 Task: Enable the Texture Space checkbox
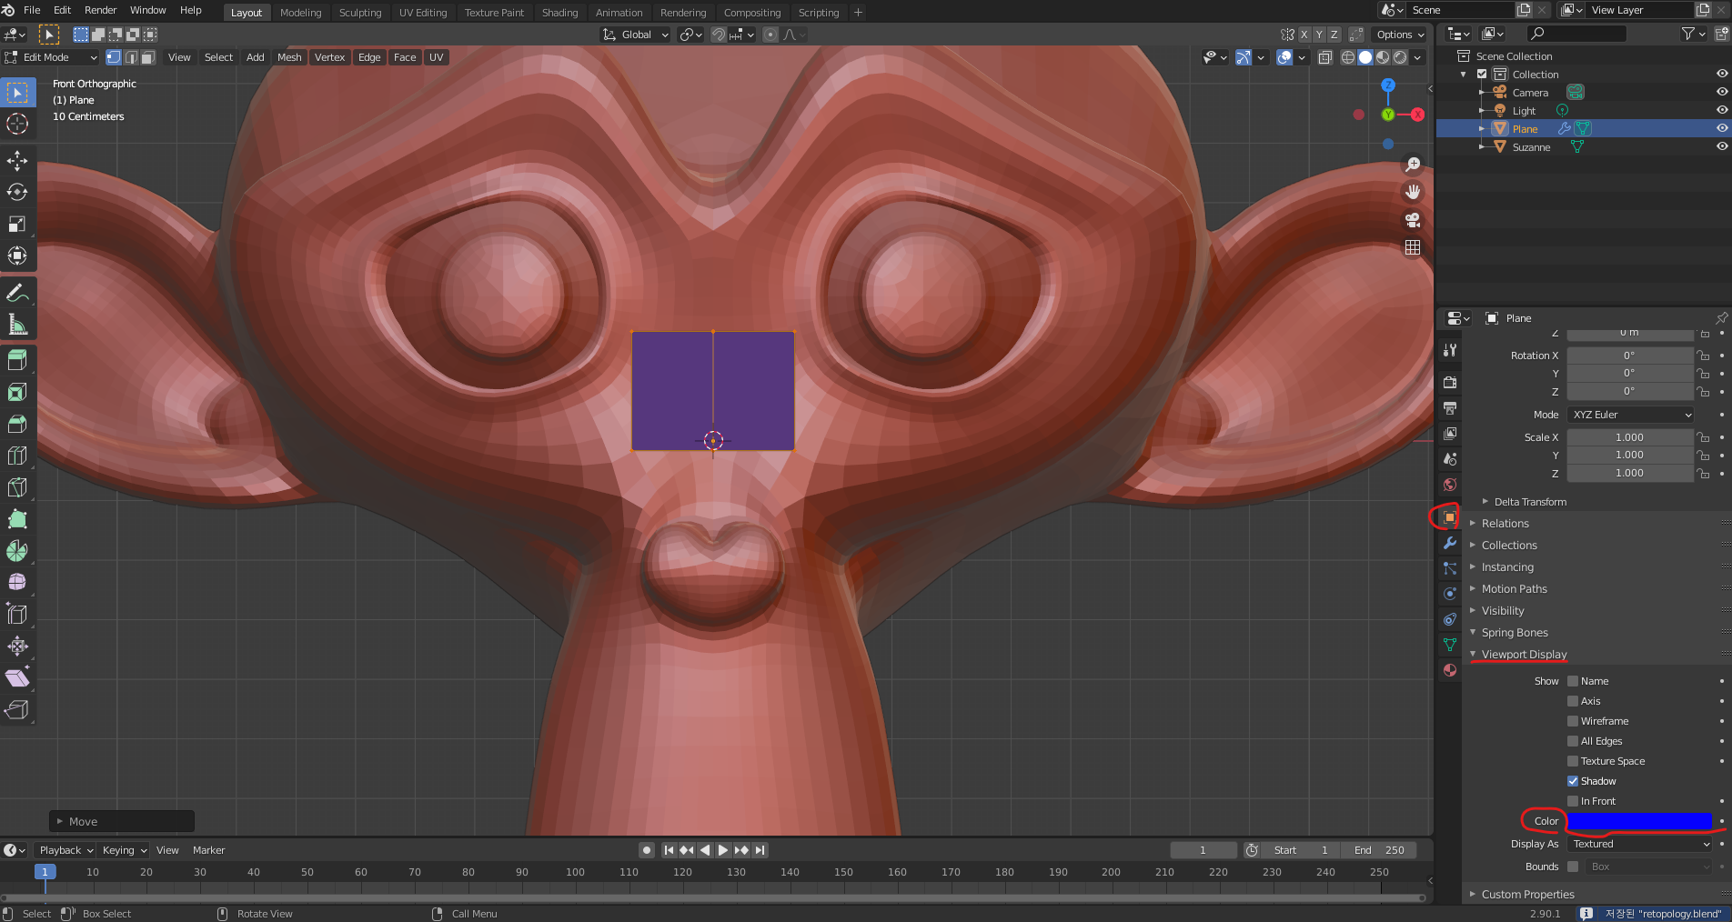[x=1573, y=761]
